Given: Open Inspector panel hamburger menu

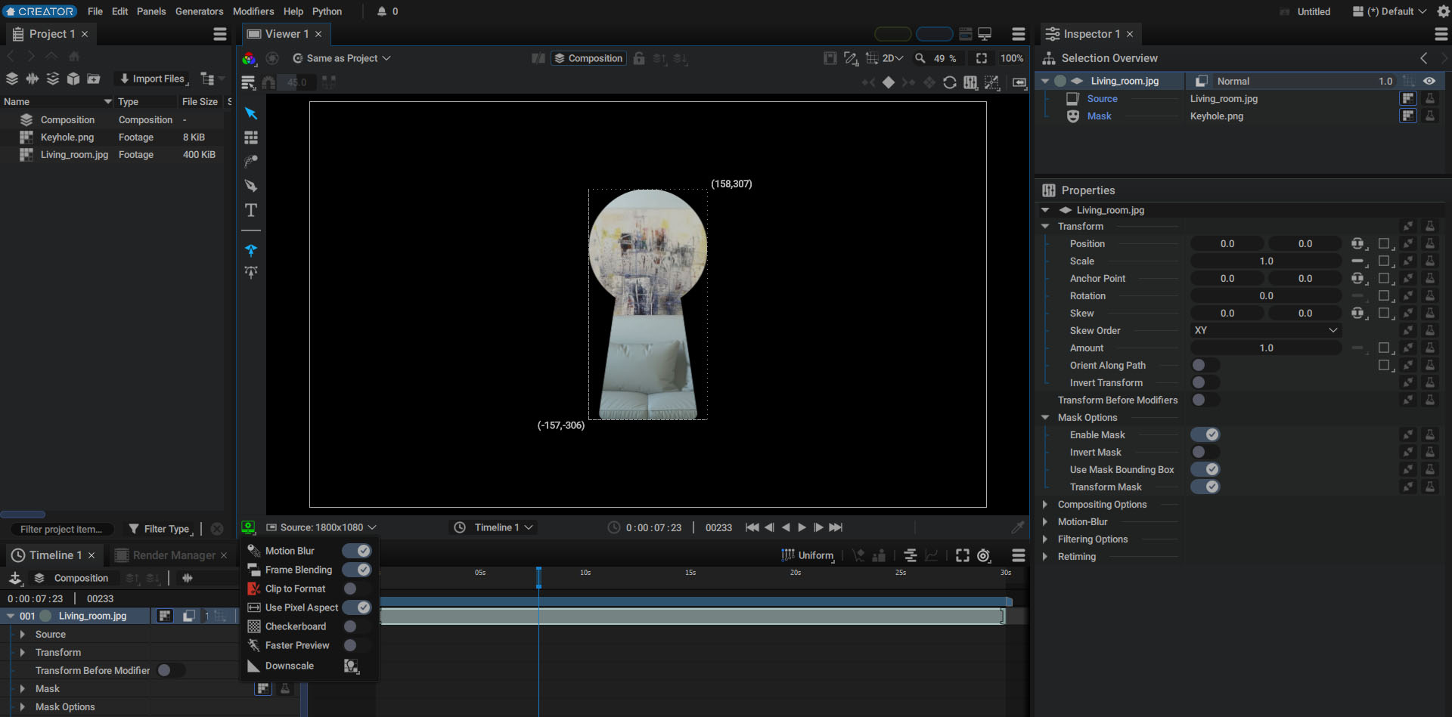Looking at the screenshot, I should [1441, 34].
